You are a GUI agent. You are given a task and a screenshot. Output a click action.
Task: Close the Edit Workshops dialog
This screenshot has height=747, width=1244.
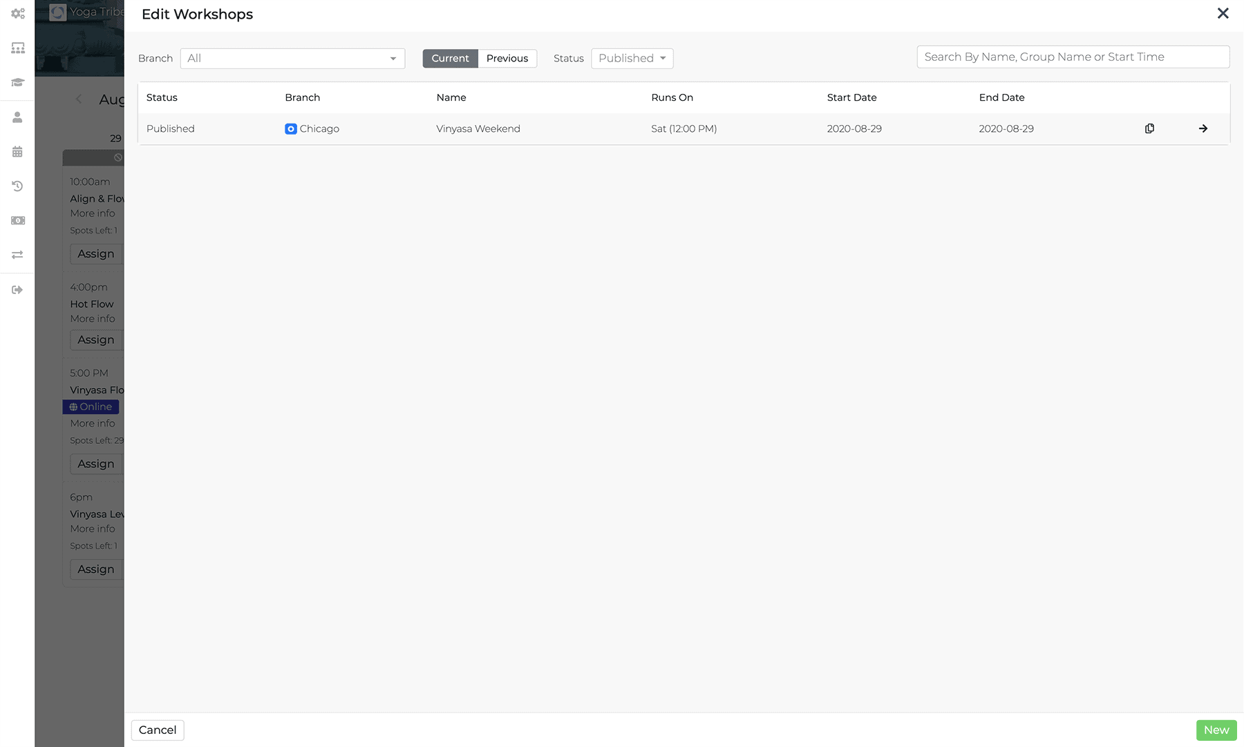[x=1223, y=14]
